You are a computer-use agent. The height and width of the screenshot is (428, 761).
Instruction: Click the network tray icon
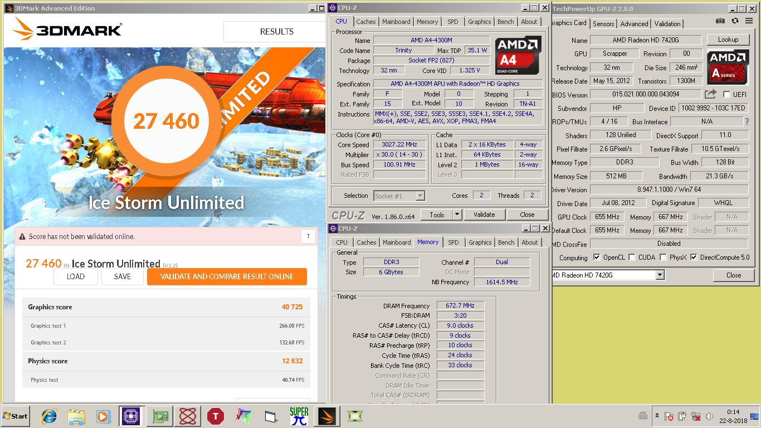click(x=696, y=416)
